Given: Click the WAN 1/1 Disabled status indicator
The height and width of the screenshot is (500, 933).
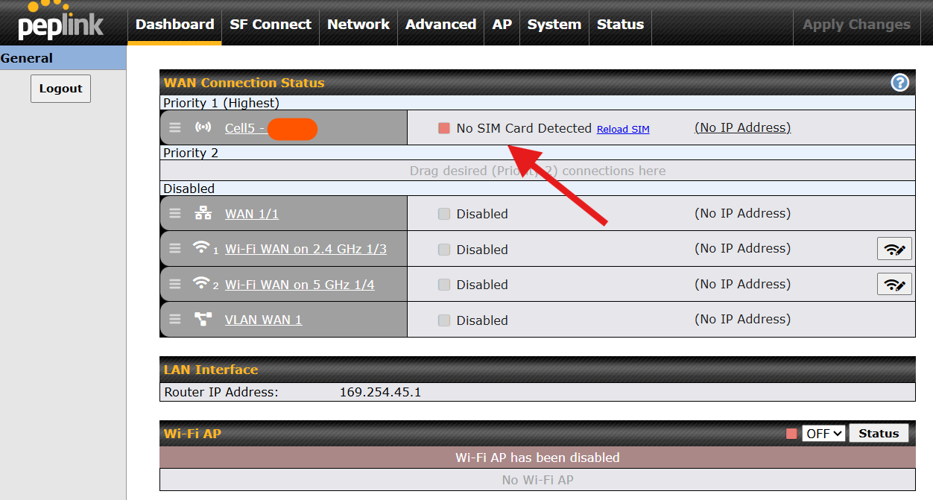Looking at the screenshot, I should pos(444,214).
